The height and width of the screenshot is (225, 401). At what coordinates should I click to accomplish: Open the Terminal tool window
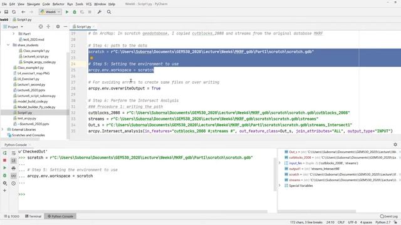33,216
